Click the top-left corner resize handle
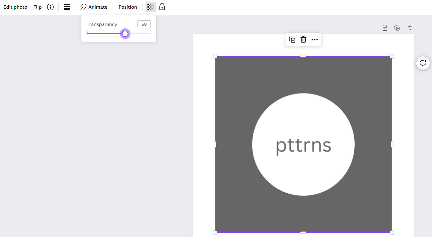432x237 pixels. pyautogui.click(x=215, y=56)
